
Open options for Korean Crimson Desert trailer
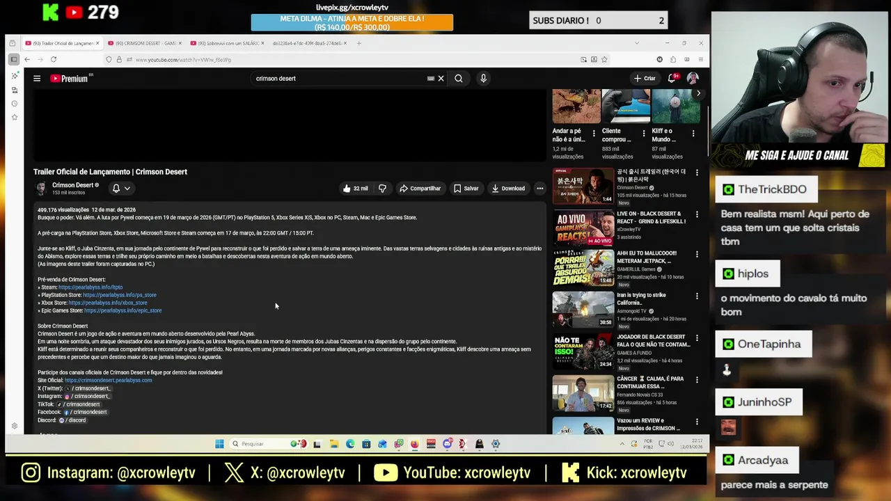coord(697,173)
